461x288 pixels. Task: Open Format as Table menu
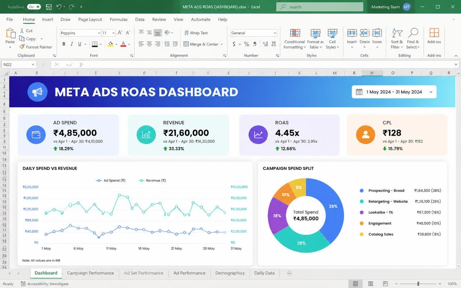tap(315, 39)
